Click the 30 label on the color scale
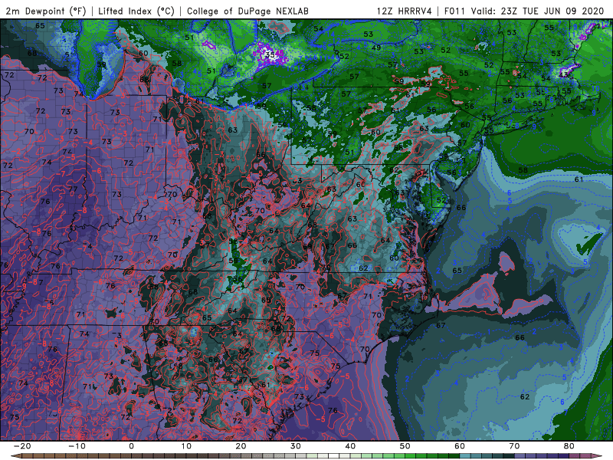Image resolution: width=613 pixels, height=460 pixels. pyautogui.click(x=296, y=446)
